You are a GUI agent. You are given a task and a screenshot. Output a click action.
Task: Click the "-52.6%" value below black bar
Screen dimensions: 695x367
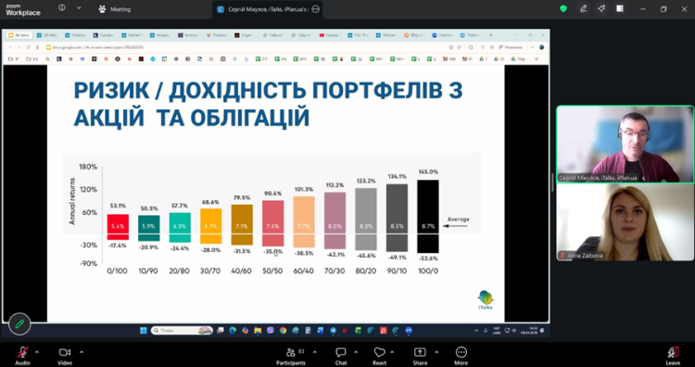click(x=428, y=259)
